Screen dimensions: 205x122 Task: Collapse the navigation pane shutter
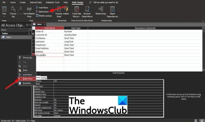pos(30,25)
